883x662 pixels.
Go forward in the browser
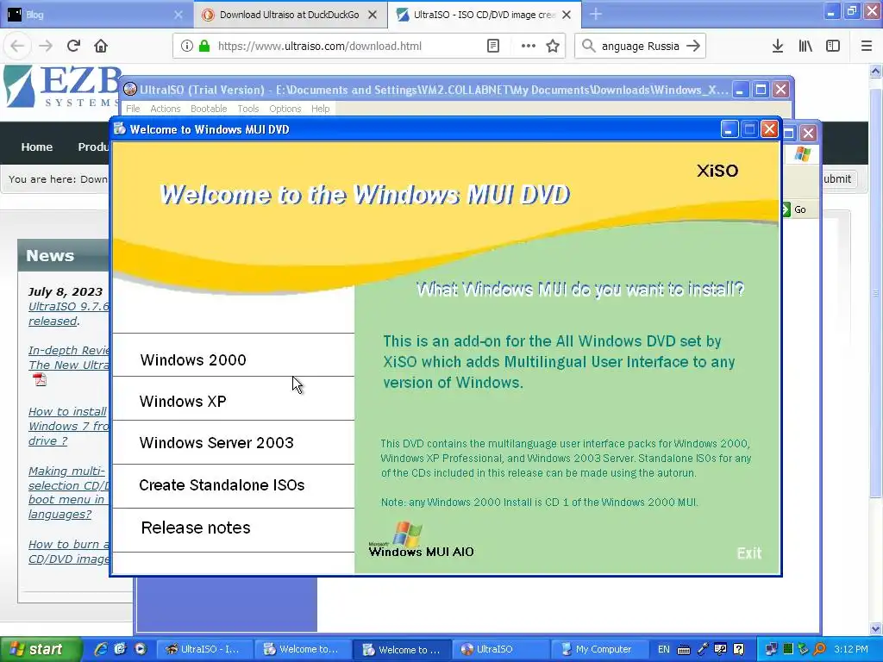pos(46,47)
